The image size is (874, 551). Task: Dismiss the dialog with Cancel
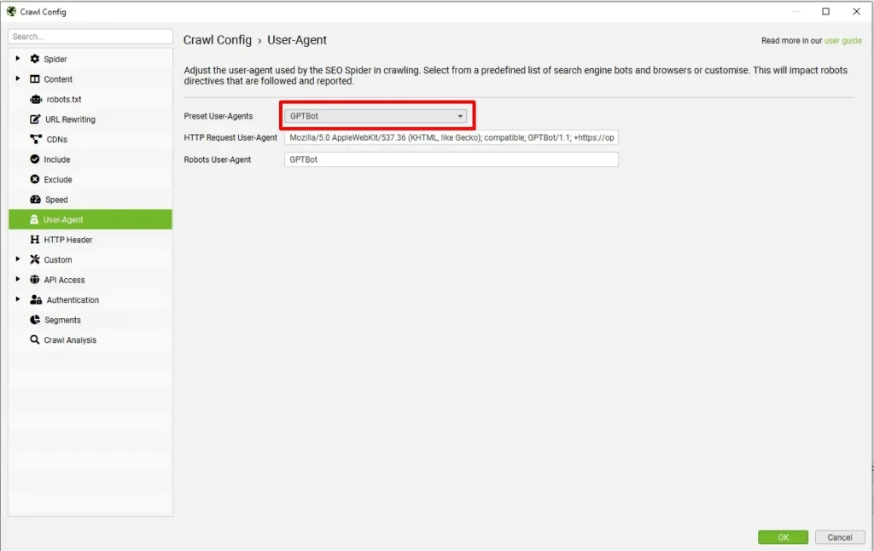click(840, 537)
